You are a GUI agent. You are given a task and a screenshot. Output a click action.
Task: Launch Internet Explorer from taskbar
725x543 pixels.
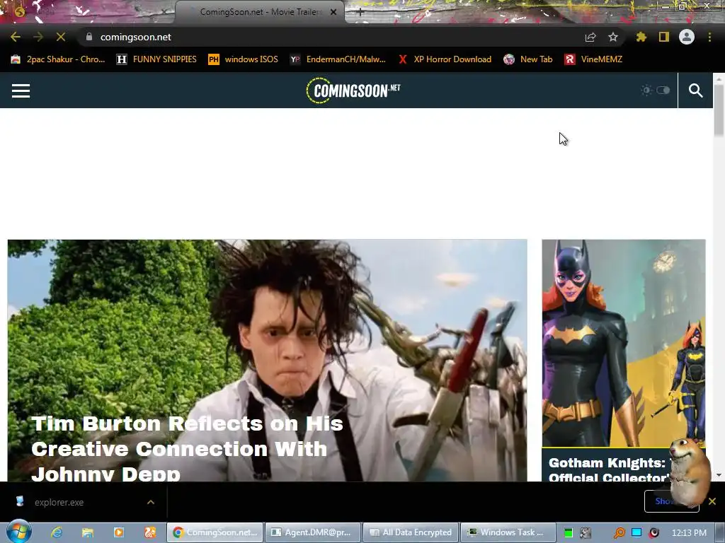point(57,532)
